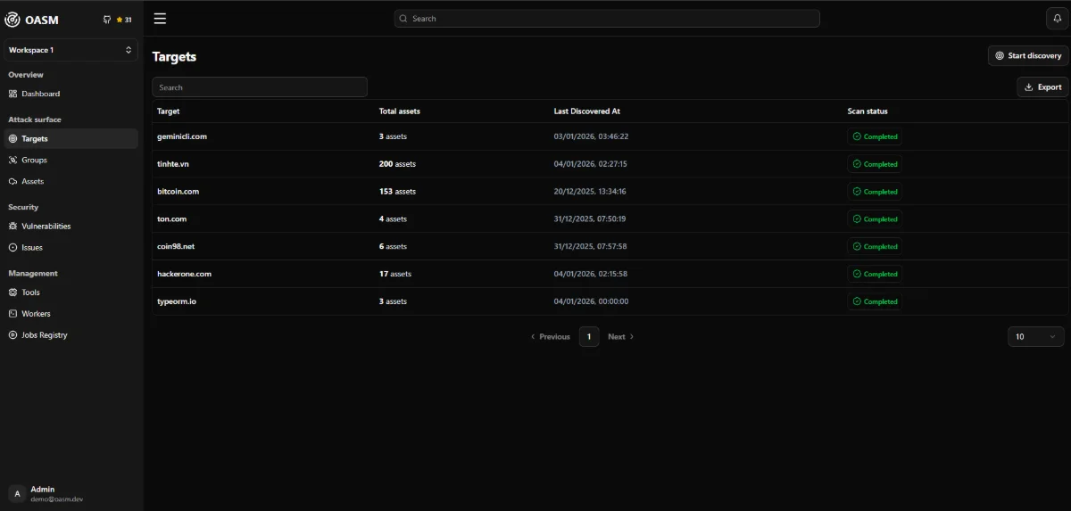The height and width of the screenshot is (511, 1071).
Task: Click the Admin avatar letter A
Action: point(17,493)
